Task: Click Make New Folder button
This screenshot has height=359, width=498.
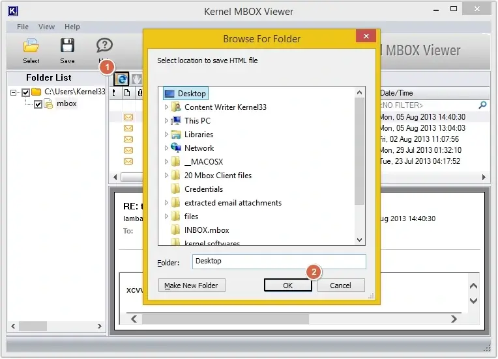Action: (x=192, y=286)
